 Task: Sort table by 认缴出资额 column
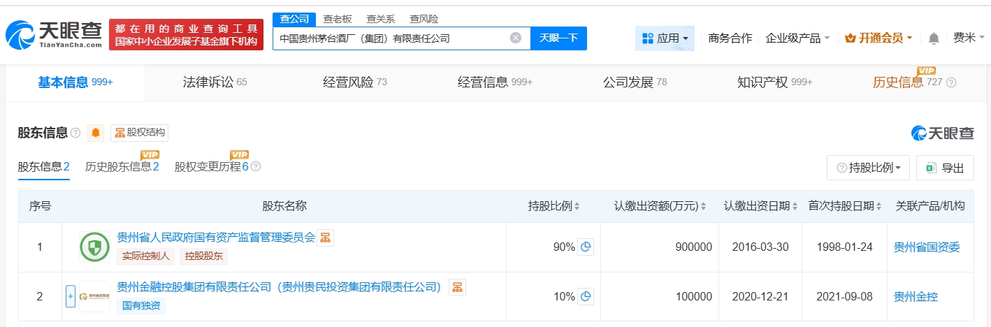coord(660,206)
